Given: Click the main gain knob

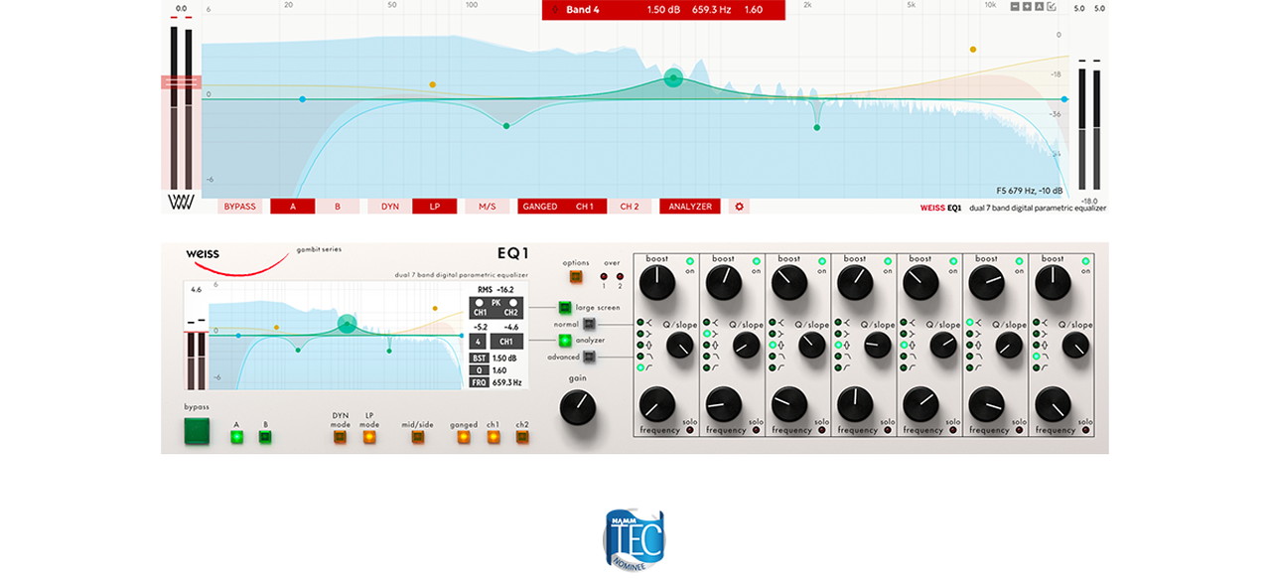Looking at the screenshot, I should (579, 407).
